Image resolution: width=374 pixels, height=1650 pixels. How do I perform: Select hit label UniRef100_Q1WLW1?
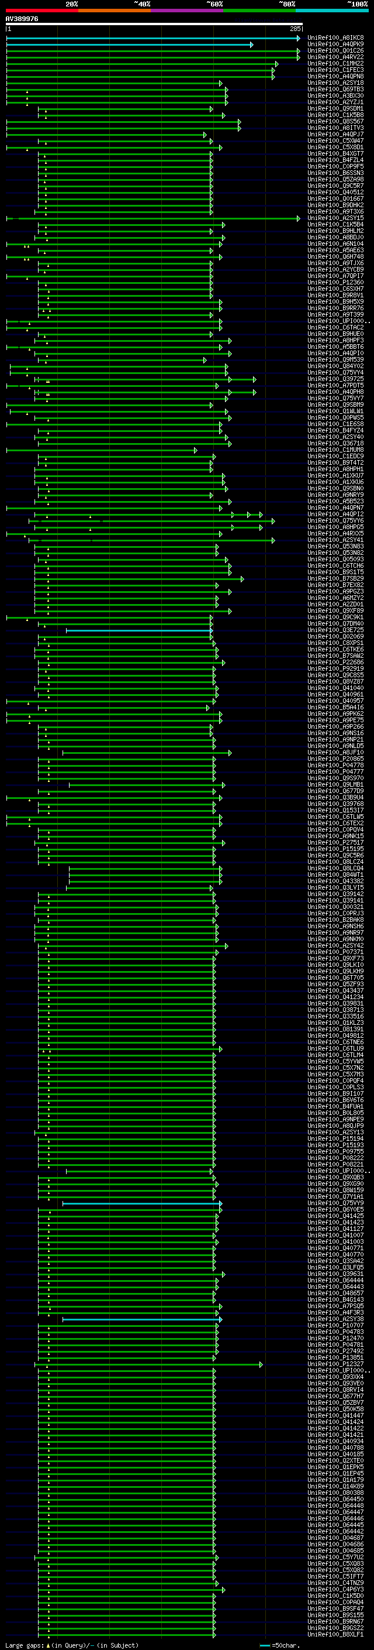pyautogui.click(x=335, y=412)
